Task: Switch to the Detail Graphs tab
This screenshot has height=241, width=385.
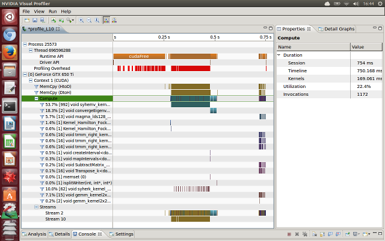Action: 337,29
